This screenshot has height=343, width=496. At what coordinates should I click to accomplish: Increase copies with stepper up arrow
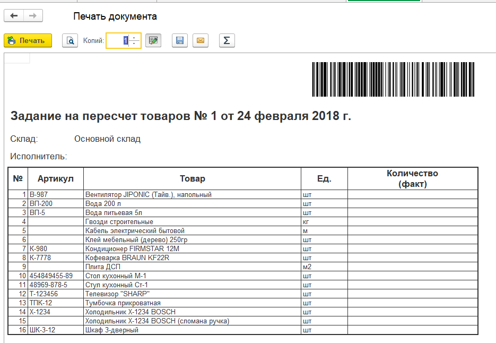point(134,38)
